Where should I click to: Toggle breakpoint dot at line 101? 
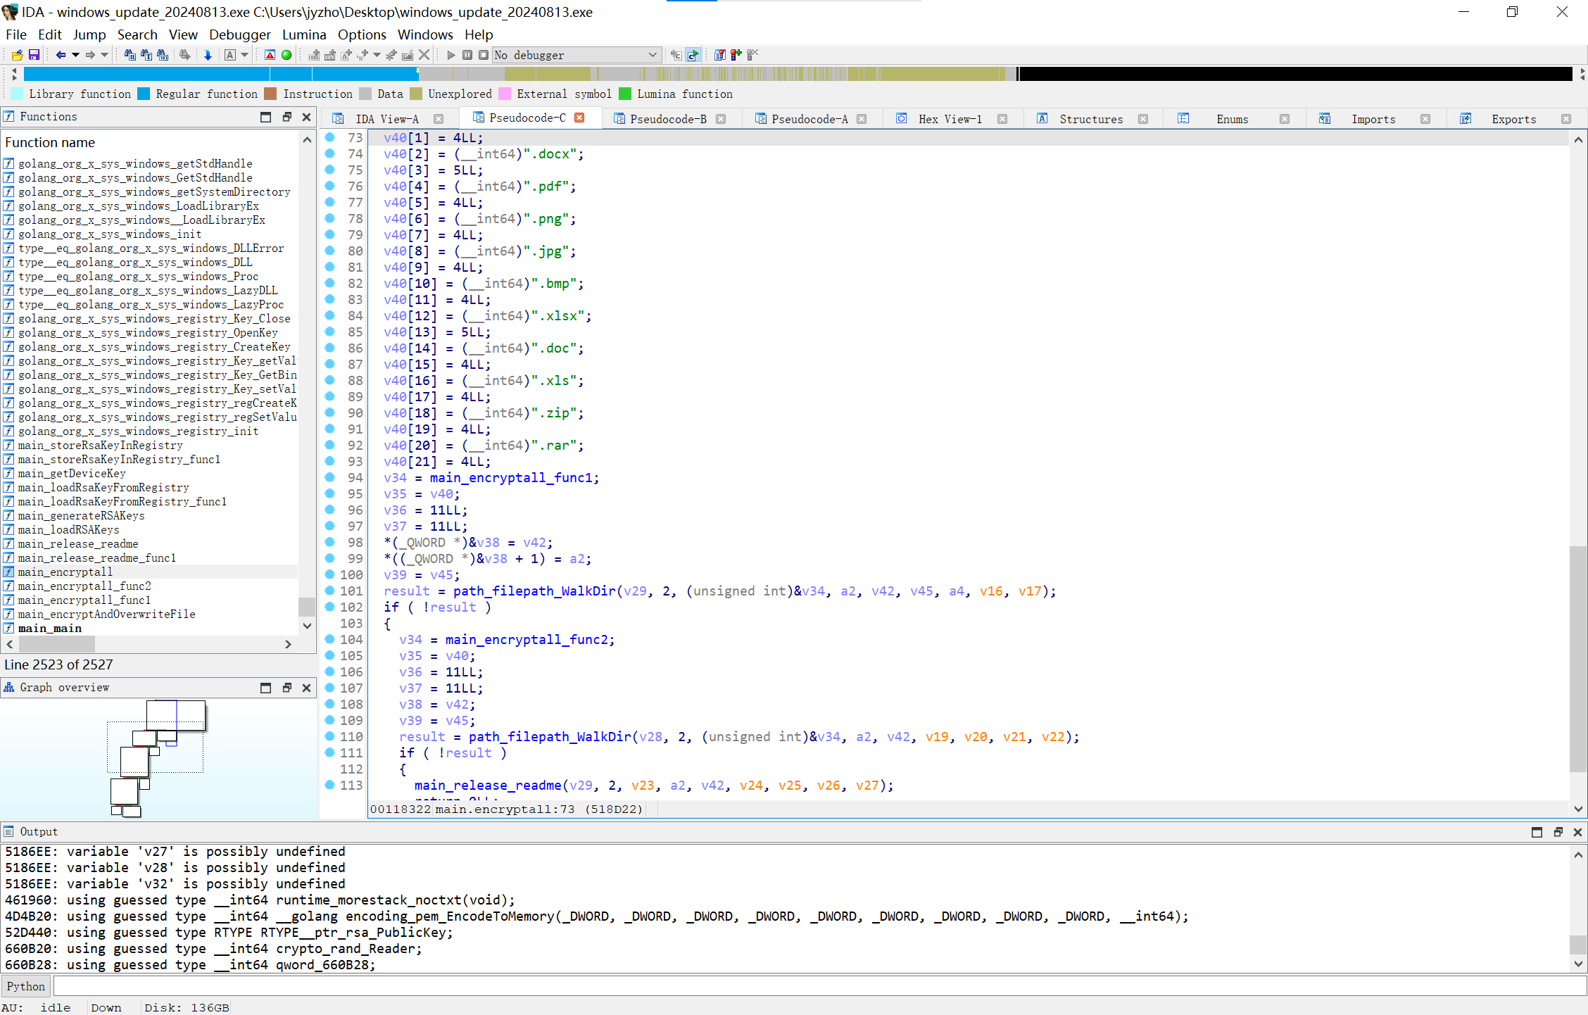coord(330,591)
